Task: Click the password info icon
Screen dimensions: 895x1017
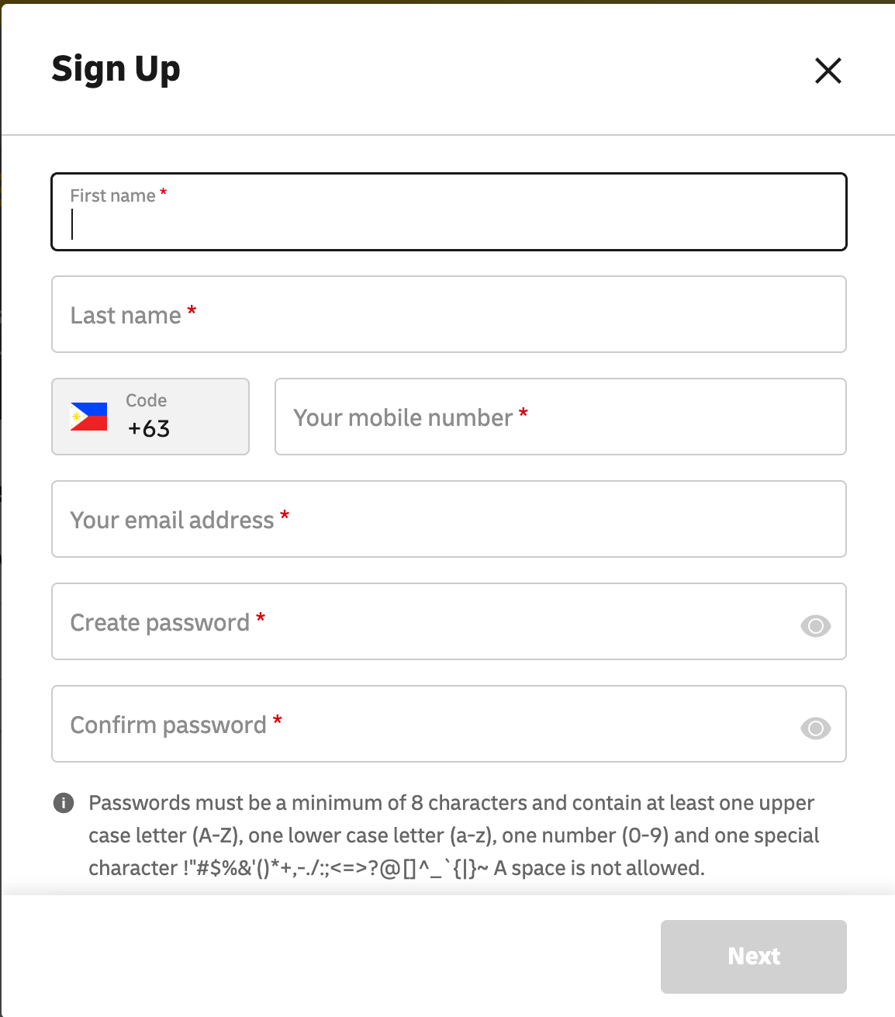Action: (x=64, y=802)
